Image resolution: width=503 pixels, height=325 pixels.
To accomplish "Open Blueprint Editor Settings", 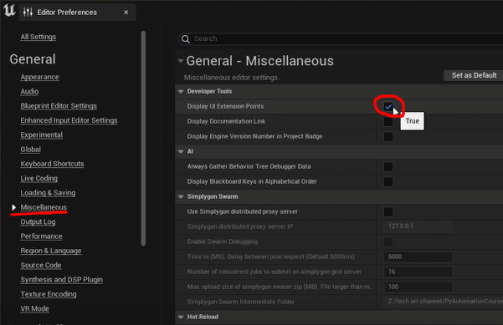I will 59,105.
